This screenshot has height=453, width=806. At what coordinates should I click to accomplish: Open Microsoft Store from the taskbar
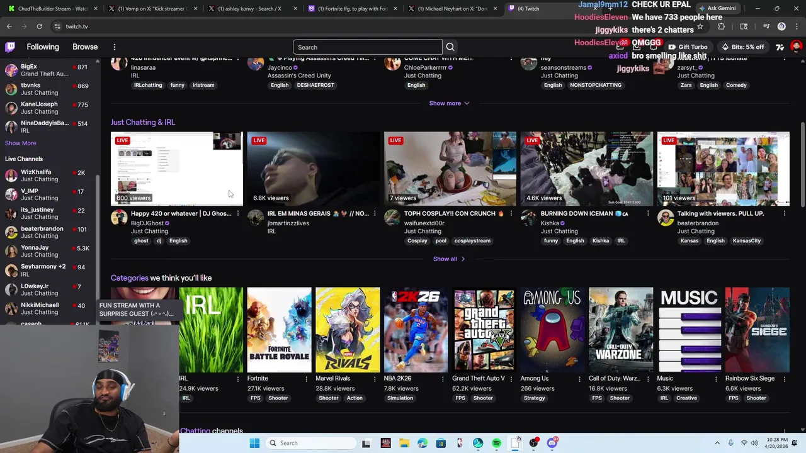pos(441,443)
